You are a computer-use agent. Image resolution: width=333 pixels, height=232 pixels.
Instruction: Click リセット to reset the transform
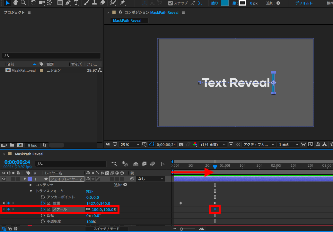click(x=89, y=191)
